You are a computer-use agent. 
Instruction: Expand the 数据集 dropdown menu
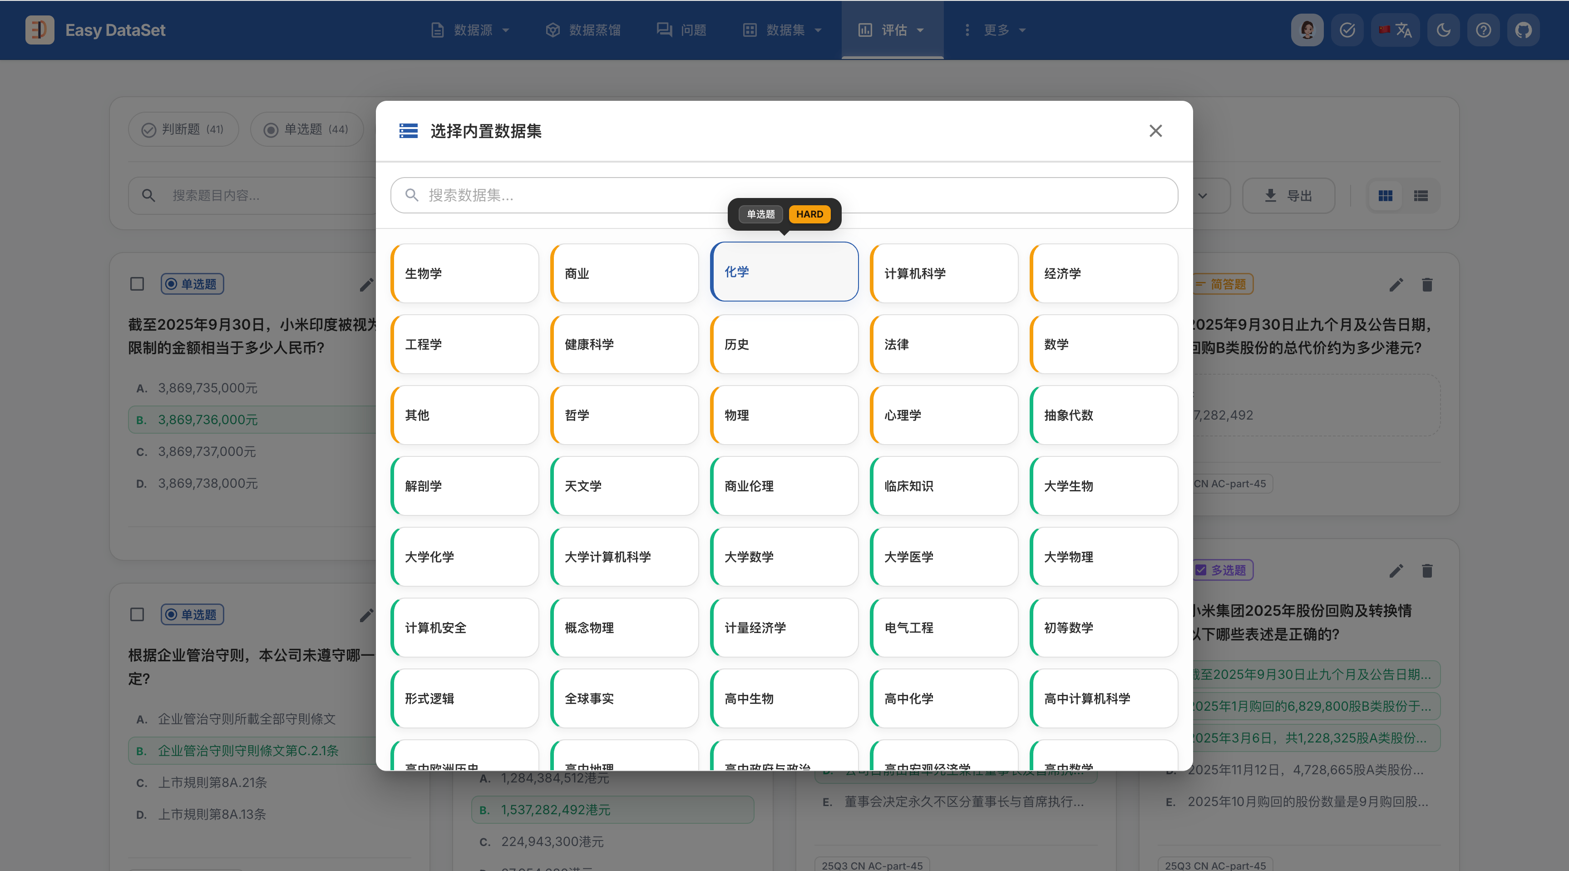[x=783, y=30]
